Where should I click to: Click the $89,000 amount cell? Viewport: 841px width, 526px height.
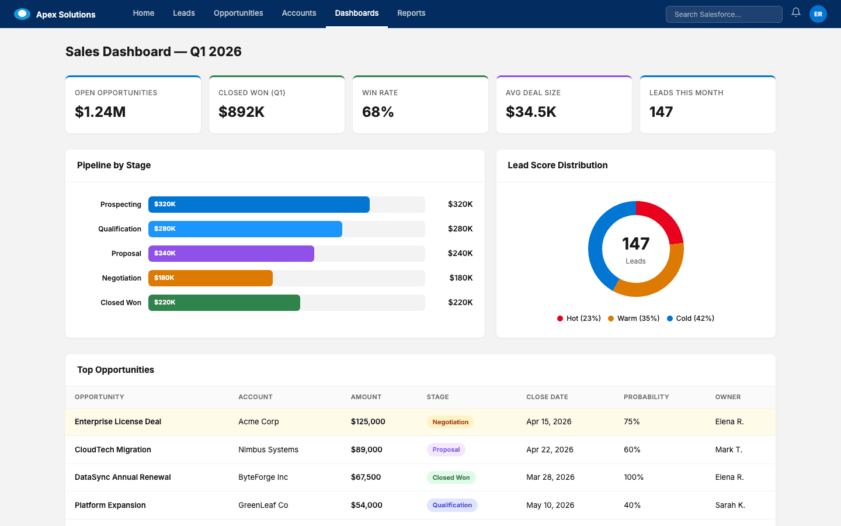[367, 450]
